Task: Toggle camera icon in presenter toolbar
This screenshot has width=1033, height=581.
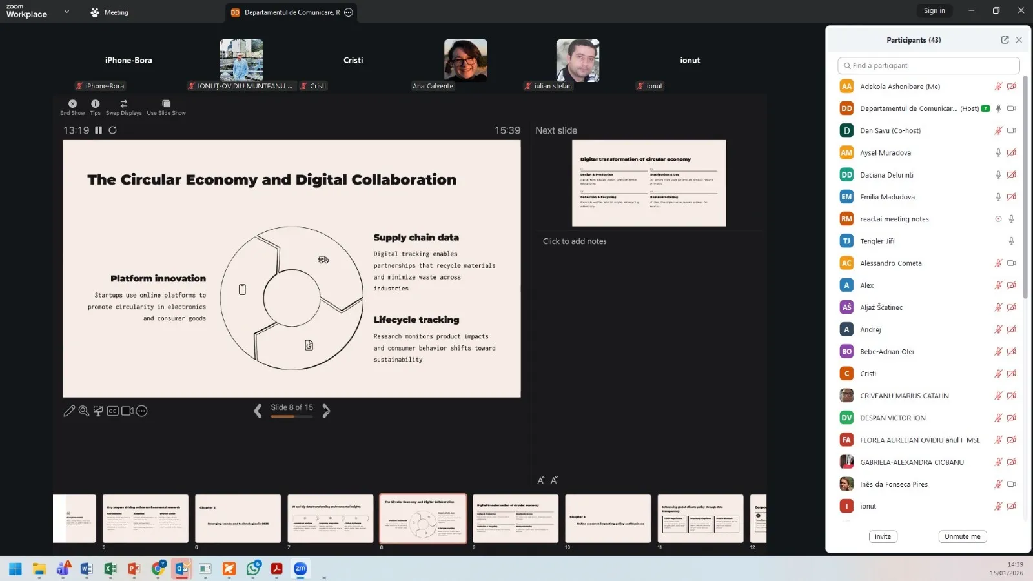Action: click(127, 411)
